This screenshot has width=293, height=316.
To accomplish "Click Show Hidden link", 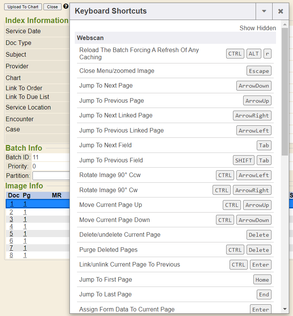I will tap(258, 28).
